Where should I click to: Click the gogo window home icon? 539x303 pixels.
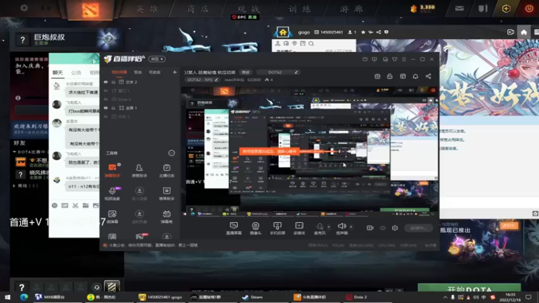(x=524, y=32)
